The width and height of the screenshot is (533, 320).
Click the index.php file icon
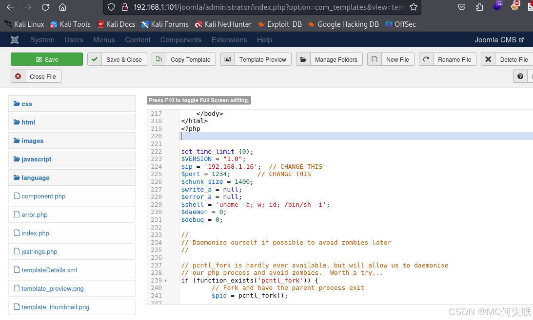pyautogui.click(x=17, y=233)
